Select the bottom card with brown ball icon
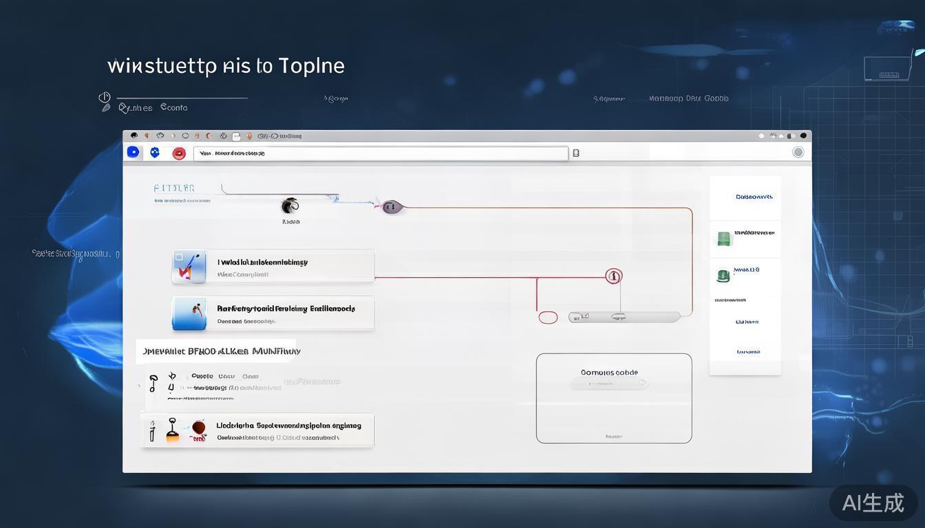The height and width of the screenshot is (528, 925). coord(258,430)
